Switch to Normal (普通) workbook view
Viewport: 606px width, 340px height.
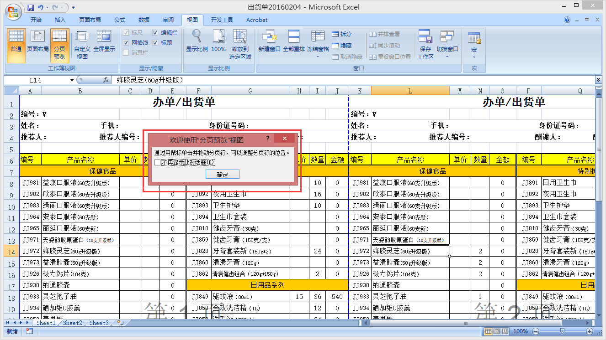click(x=16, y=46)
